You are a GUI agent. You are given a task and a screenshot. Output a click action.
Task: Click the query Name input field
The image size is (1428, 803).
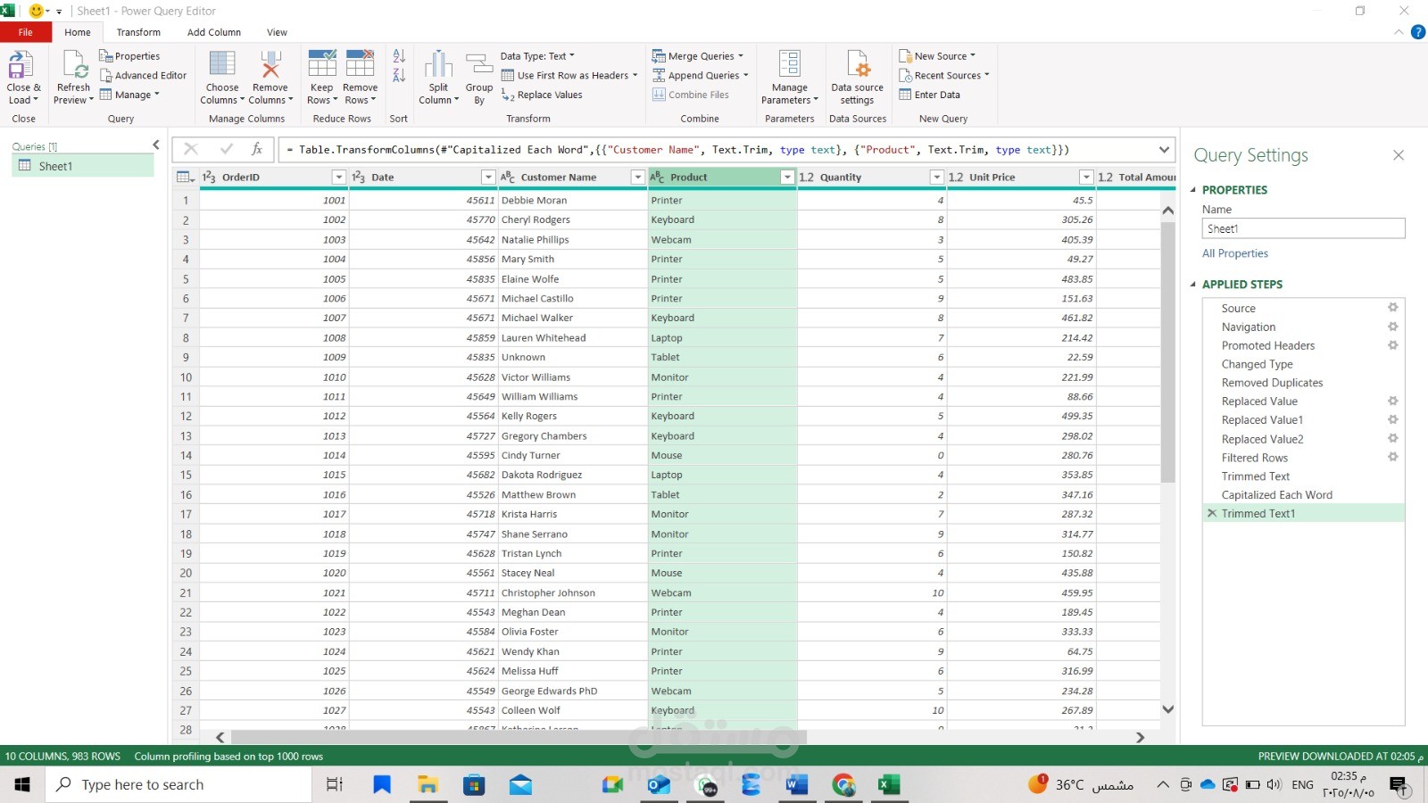point(1303,228)
